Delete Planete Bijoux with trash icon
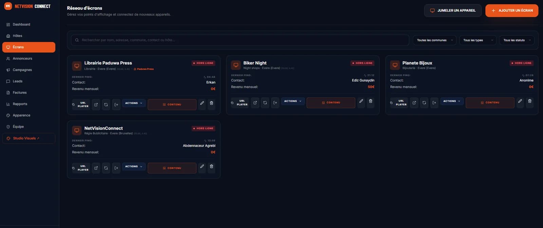 [529, 101]
